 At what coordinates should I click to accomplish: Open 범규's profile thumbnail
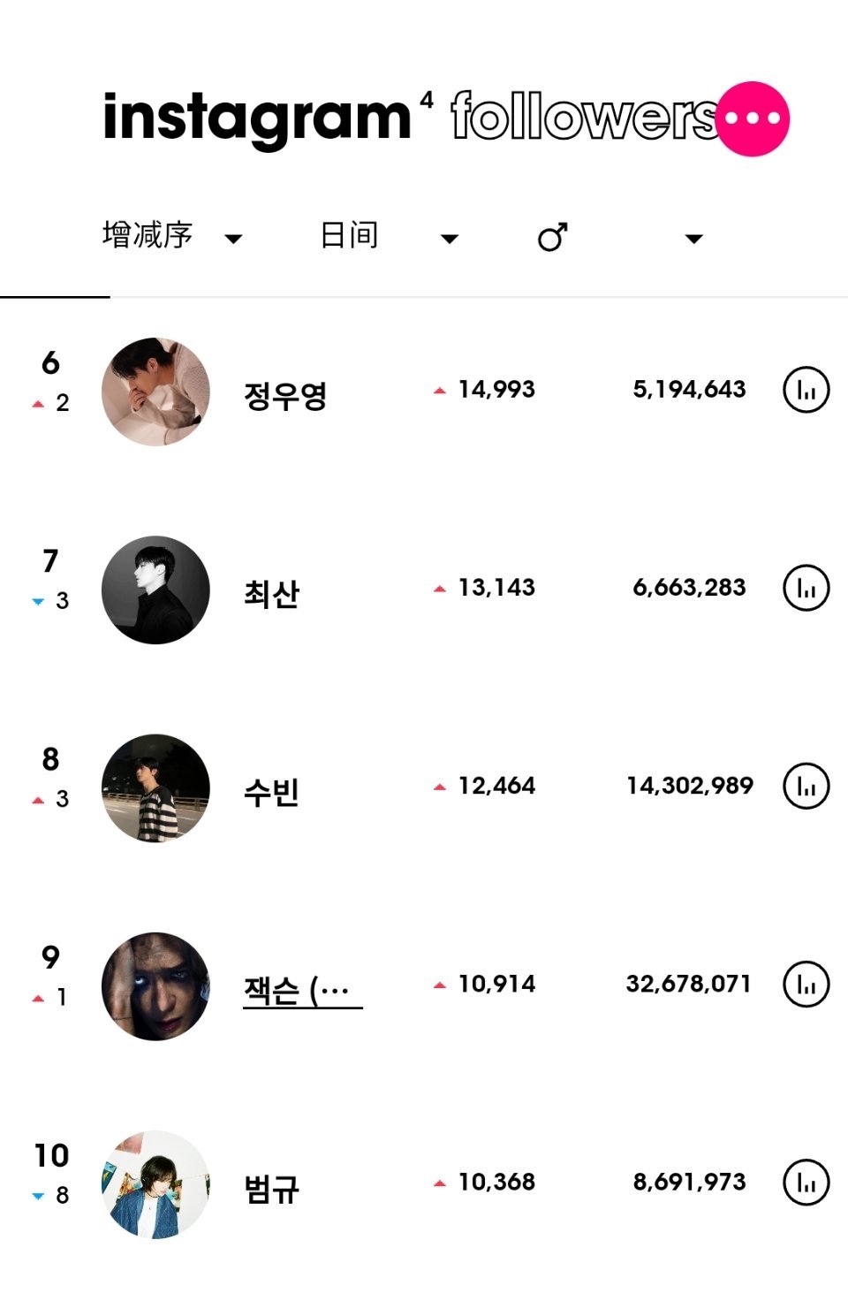(x=155, y=1184)
